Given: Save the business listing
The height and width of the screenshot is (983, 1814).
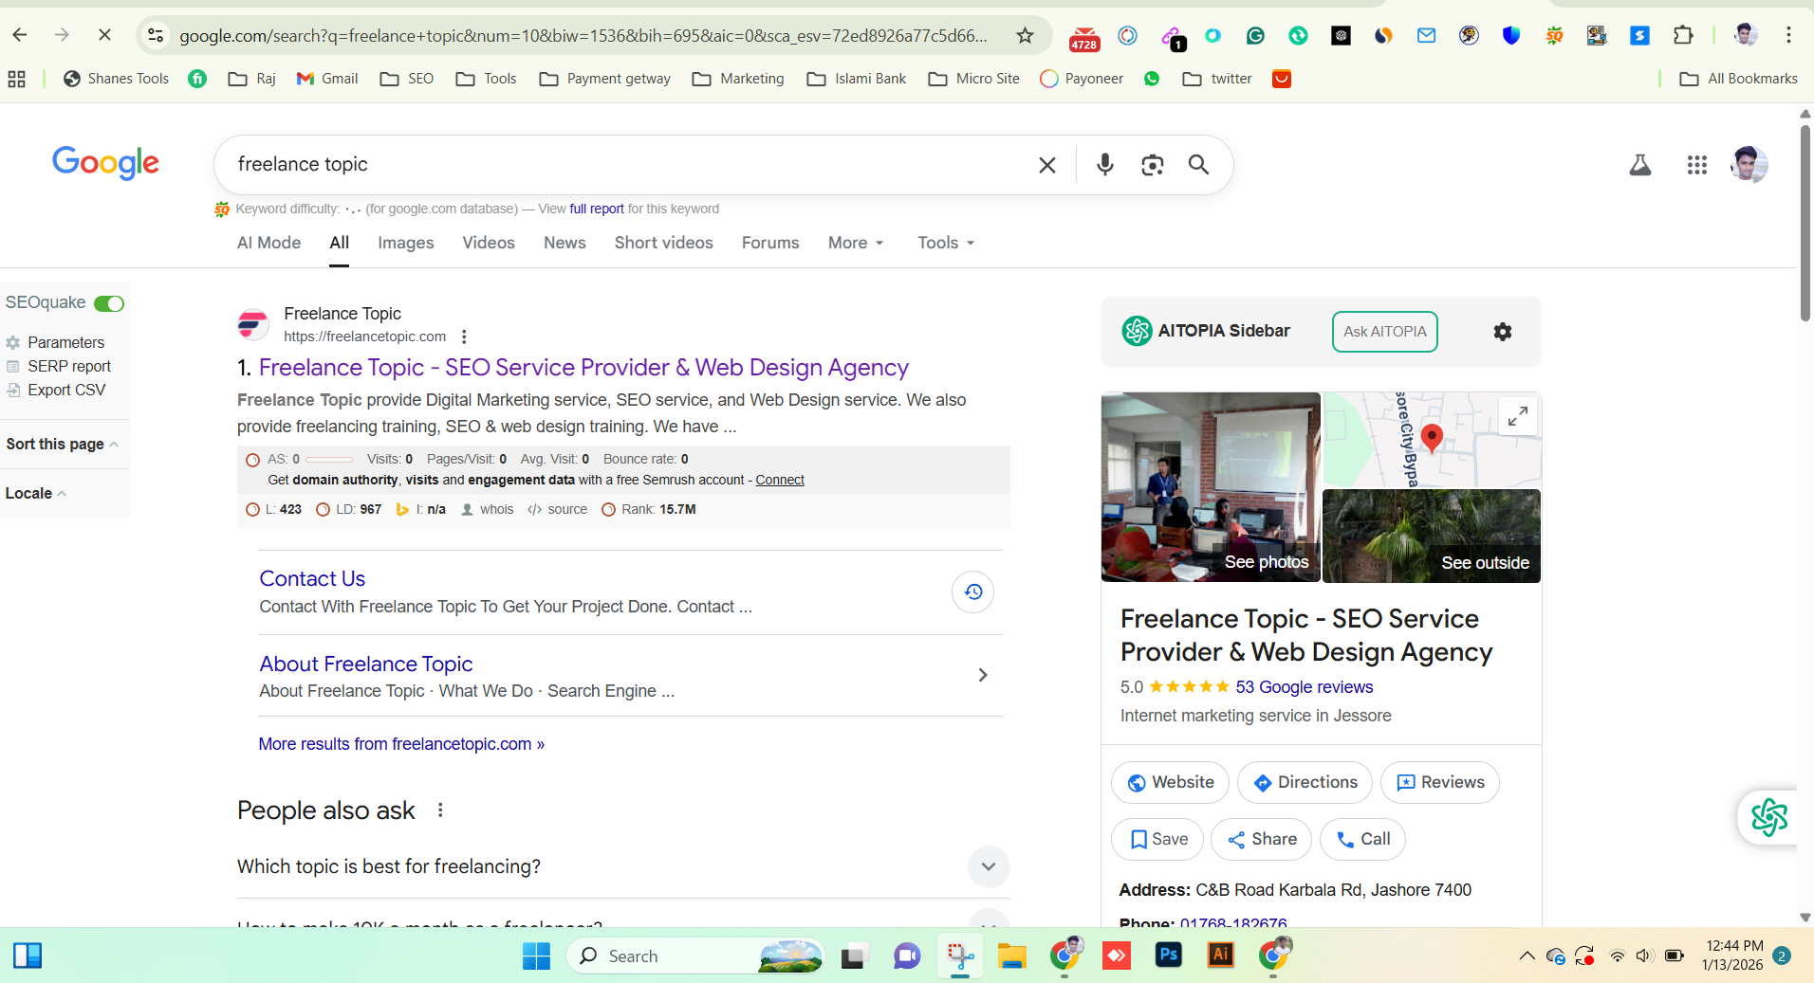Looking at the screenshot, I should pos(1157,840).
